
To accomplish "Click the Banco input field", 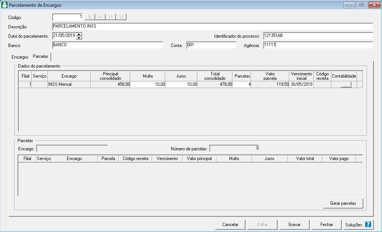I will click(107, 45).
